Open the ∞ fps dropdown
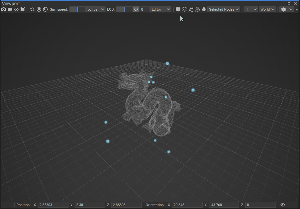This screenshot has width=300, height=209. [96, 9]
